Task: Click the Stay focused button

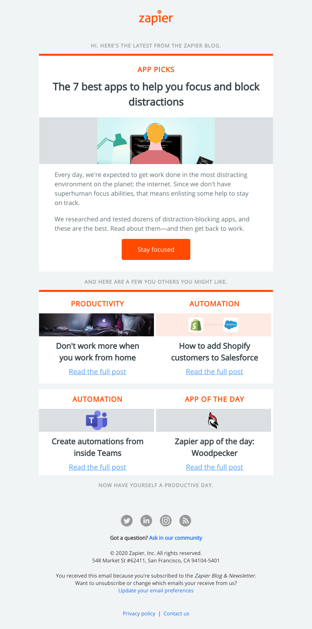Action: coord(156,249)
